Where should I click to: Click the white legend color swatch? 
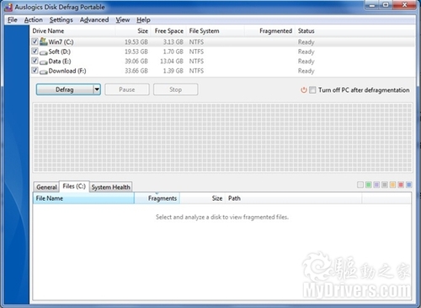(x=360, y=185)
